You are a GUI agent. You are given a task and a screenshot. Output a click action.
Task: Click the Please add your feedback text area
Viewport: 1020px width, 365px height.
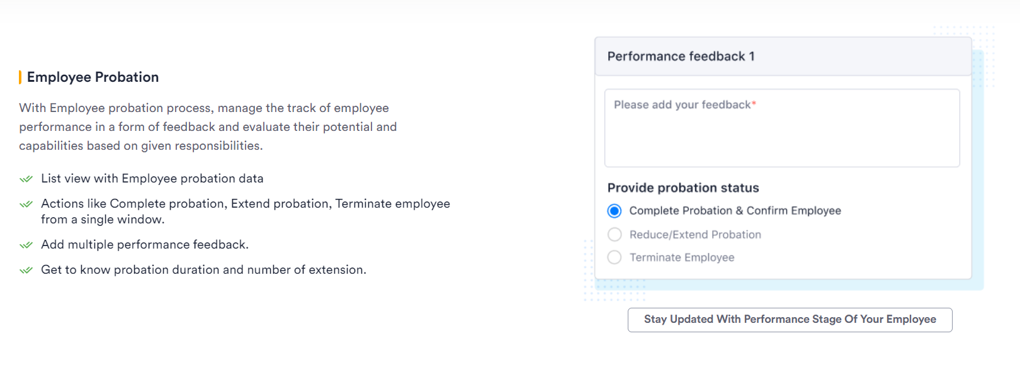[x=782, y=128]
